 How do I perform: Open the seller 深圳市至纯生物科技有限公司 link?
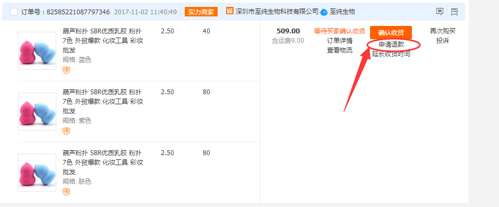[277, 12]
